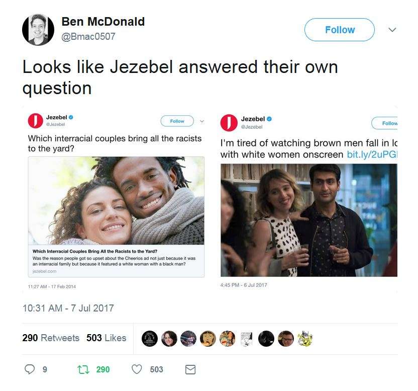Click the heart like icon
The width and height of the screenshot is (418, 391).
point(137,369)
